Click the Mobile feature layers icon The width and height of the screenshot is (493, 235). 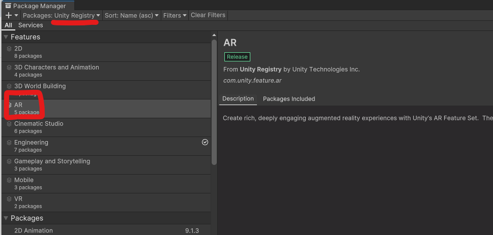9,181
